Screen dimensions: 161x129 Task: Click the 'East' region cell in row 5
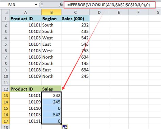pos(51,44)
